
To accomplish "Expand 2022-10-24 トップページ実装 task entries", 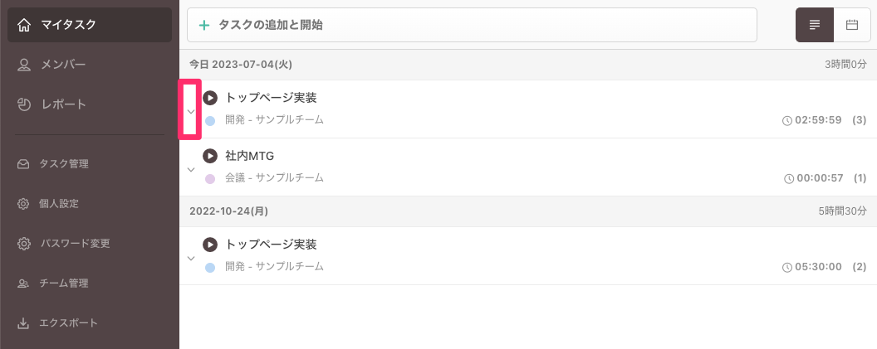I will pyautogui.click(x=191, y=258).
